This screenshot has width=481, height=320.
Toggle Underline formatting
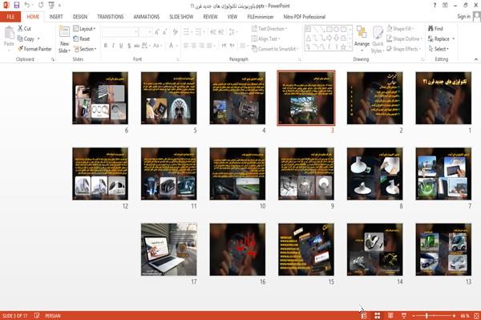[x=121, y=46]
